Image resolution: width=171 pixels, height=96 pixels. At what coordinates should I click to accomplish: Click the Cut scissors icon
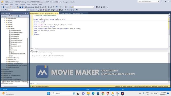tap(49, 7)
